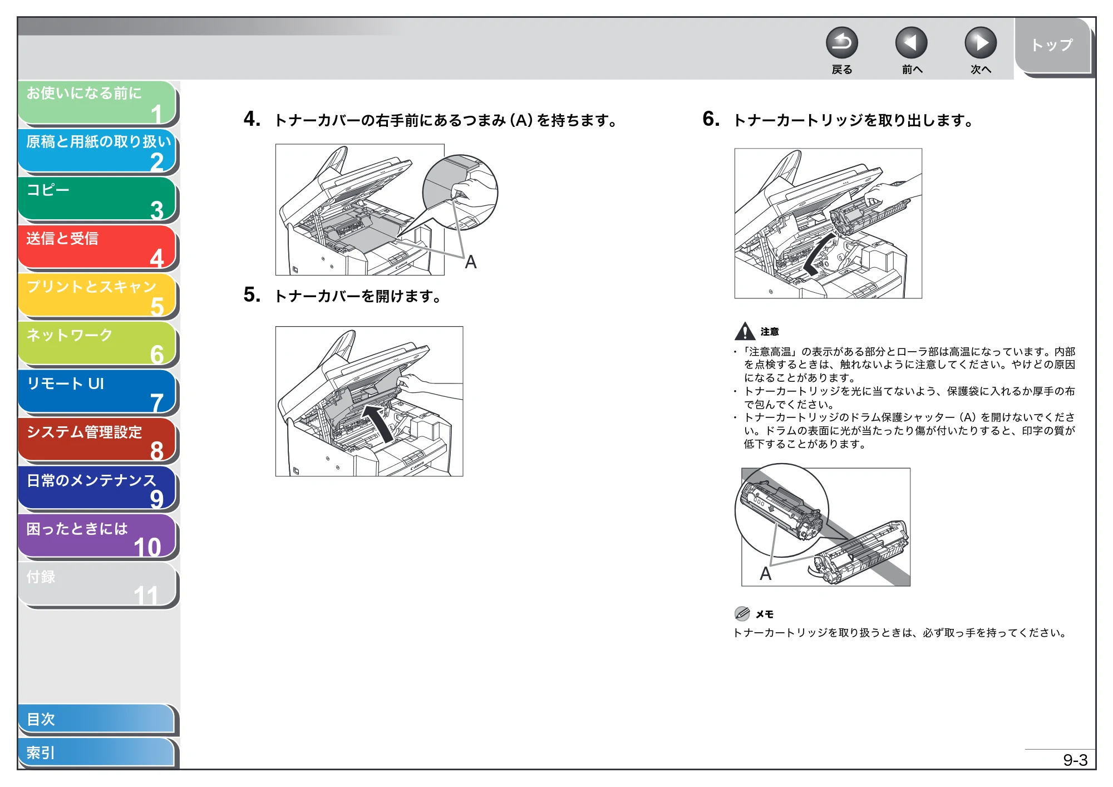1113x787 pixels.
Task: Click step 4 text トナーカバーの右手前
Action: (x=446, y=120)
